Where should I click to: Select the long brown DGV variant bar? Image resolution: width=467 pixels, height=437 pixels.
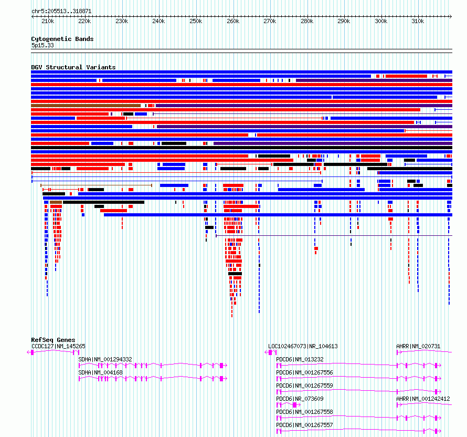[x=86, y=106]
